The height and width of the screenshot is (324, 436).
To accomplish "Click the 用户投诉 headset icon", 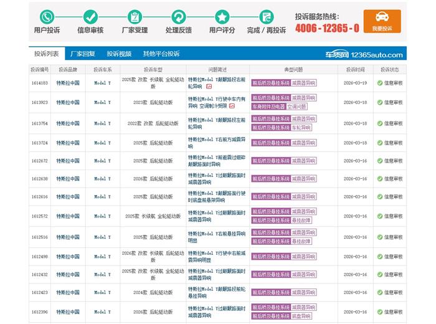I will click(47, 17).
